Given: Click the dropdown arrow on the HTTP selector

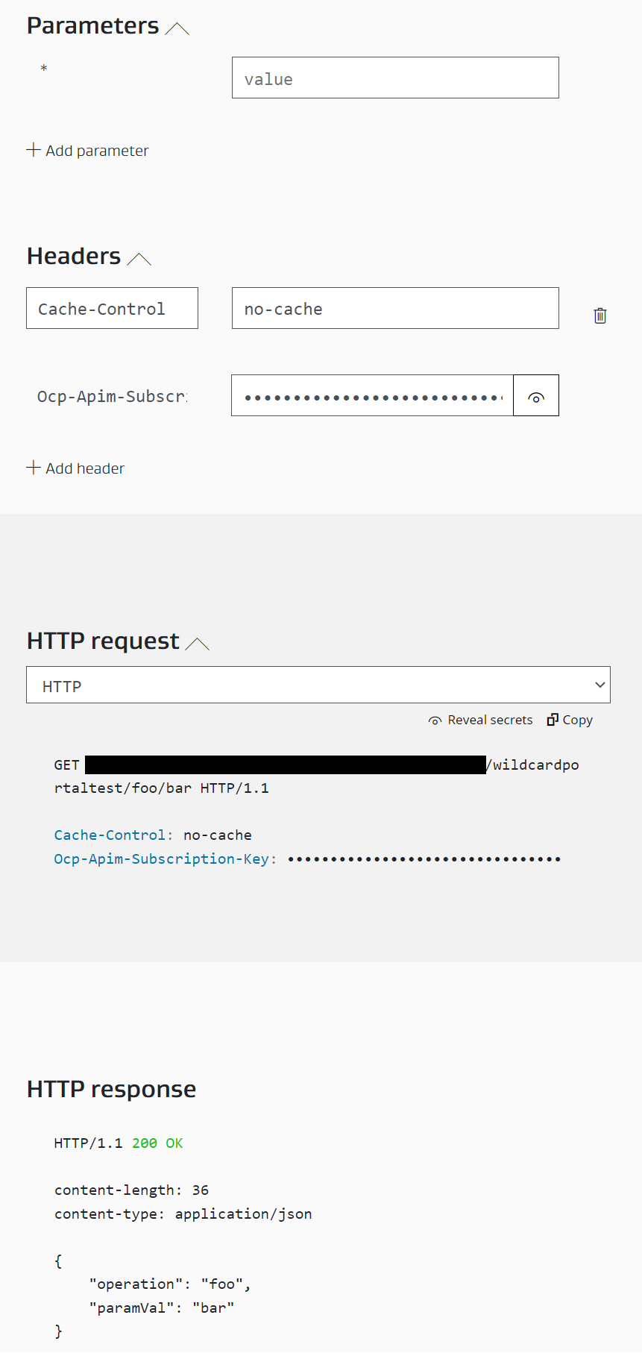Looking at the screenshot, I should [x=599, y=684].
